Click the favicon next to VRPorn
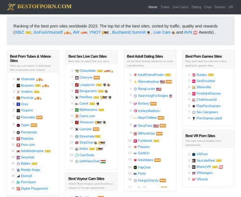Image resolution: width=241 pixels, height=197 pixels. coord(194,154)
